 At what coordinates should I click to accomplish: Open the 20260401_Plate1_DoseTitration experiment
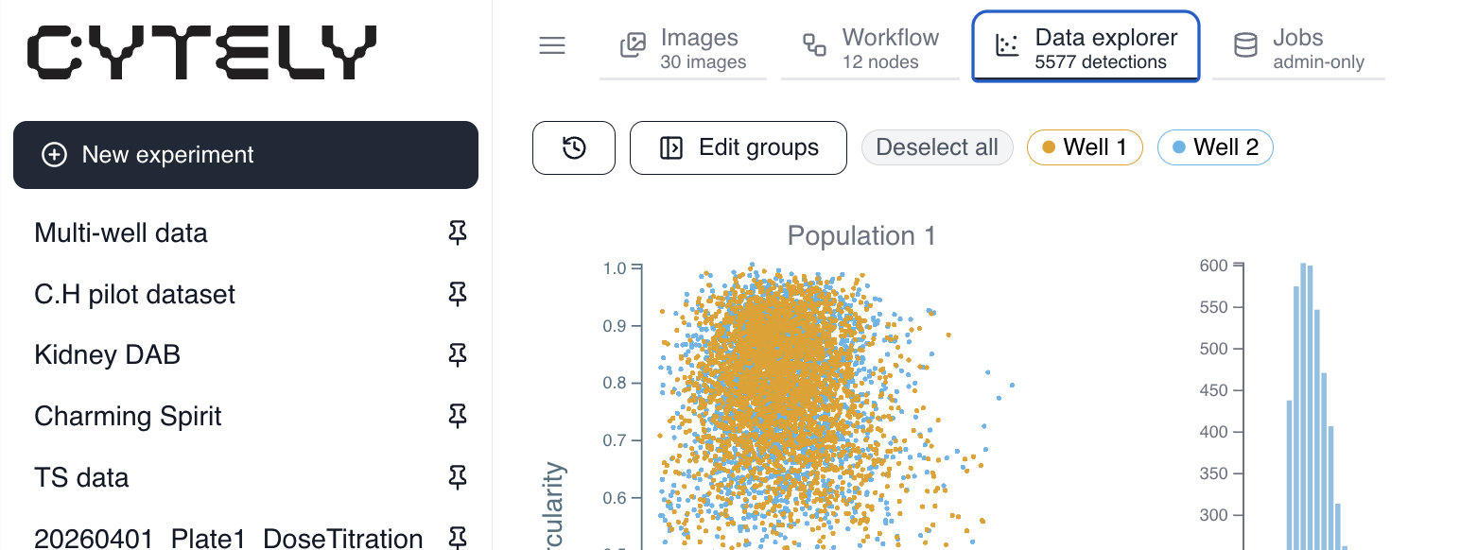[229, 539]
